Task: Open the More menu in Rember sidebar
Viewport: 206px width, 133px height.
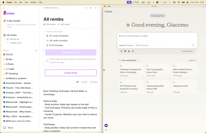Action: coord(8,128)
